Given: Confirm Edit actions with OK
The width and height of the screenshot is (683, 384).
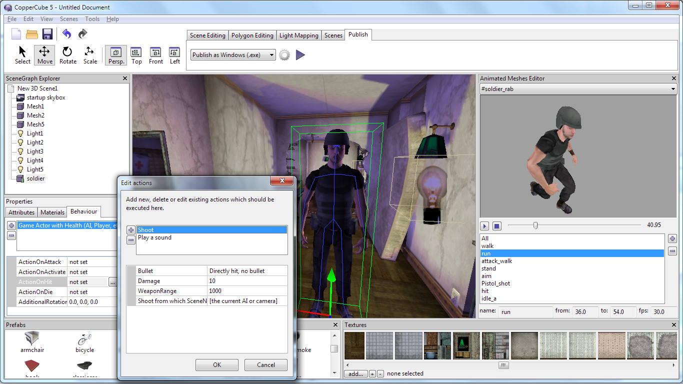Looking at the screenshot, I should click(x=216, y=364).
